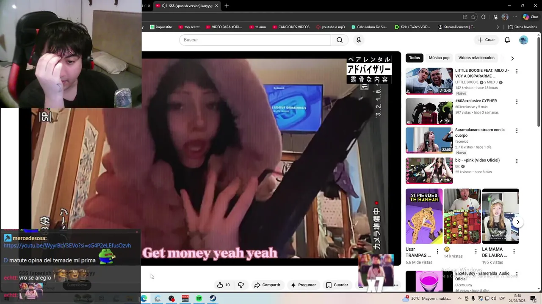Open browser settings three-dots menu
The image size is (542, 304).
(515, 17)
